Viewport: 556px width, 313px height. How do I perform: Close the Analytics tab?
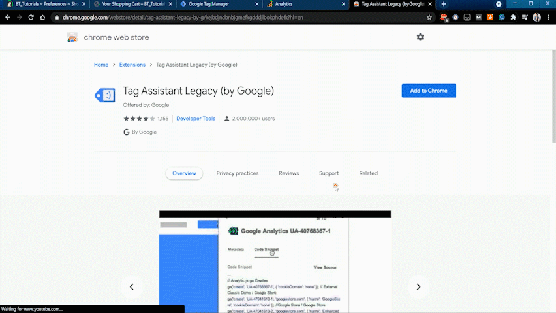tap(343, 4)
